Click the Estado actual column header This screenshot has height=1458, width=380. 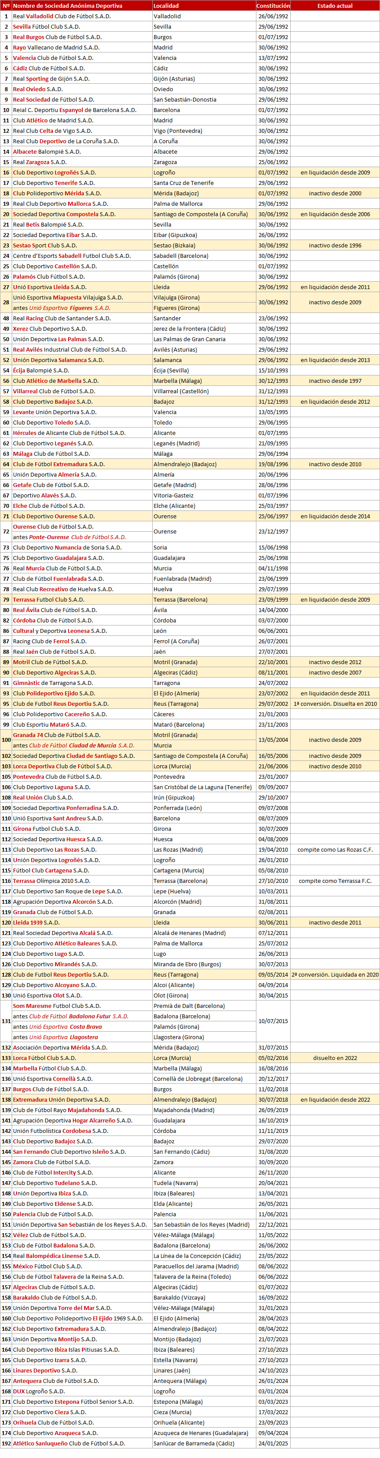click(x=335, y=6)
